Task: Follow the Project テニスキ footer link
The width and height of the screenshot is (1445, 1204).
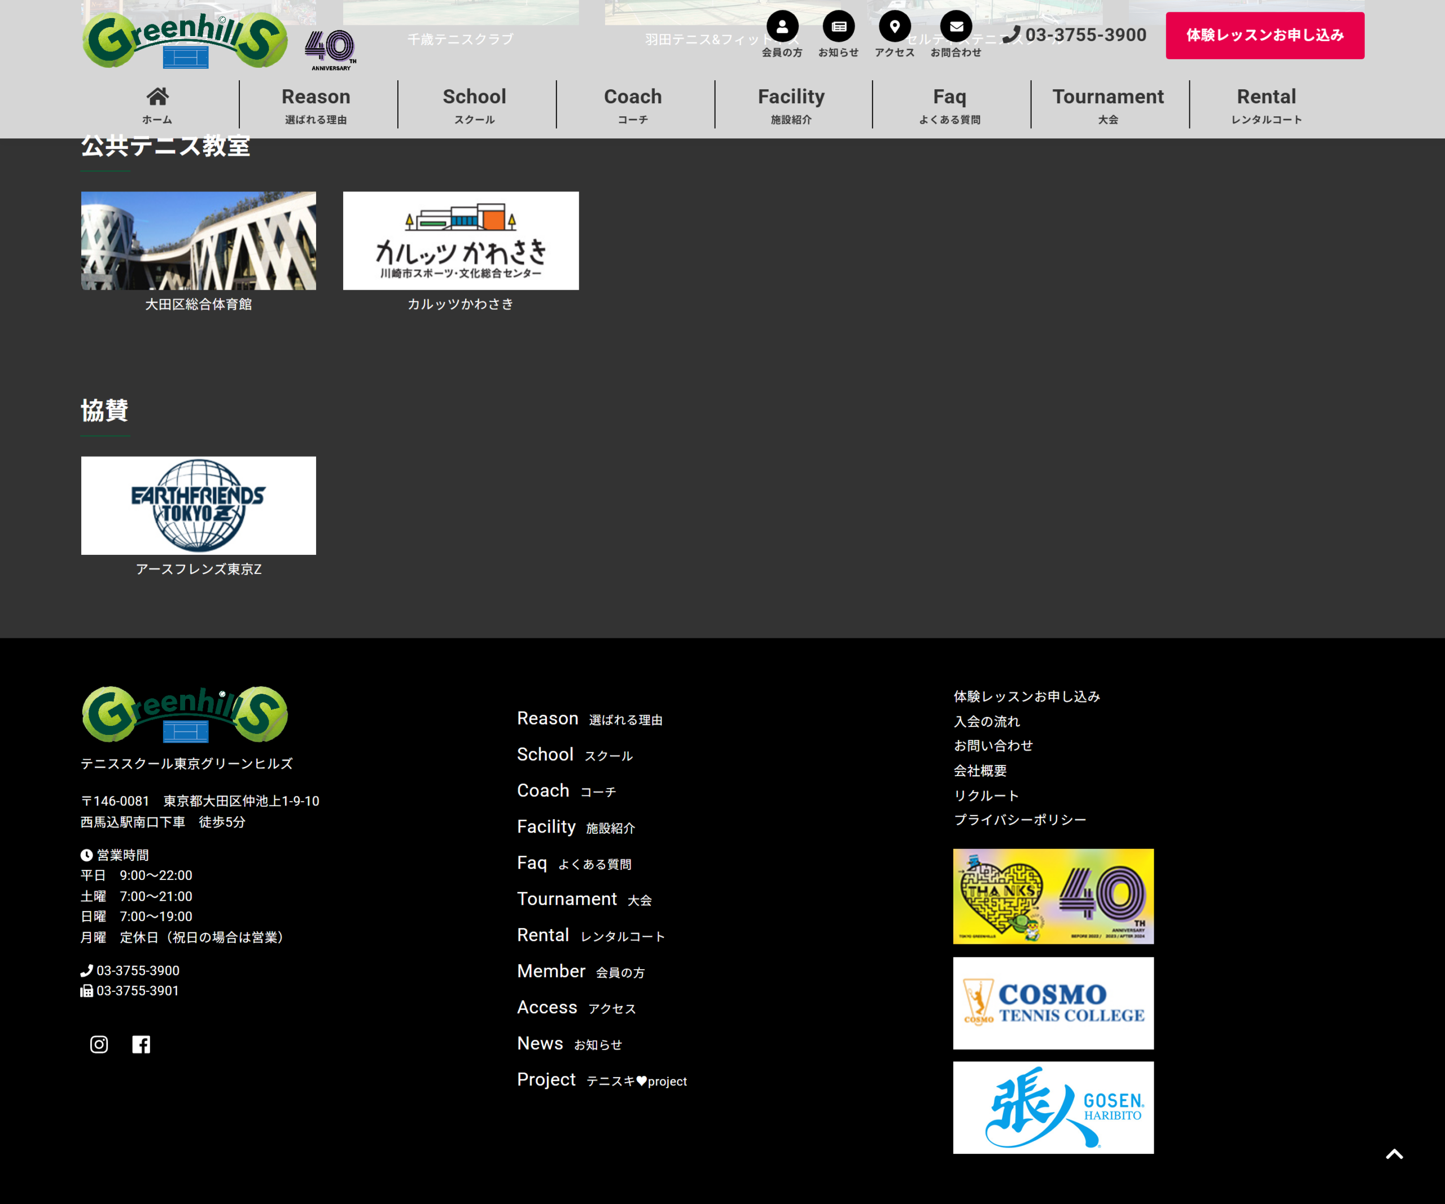Action: pyautogui.click(x=601, y=1079)
